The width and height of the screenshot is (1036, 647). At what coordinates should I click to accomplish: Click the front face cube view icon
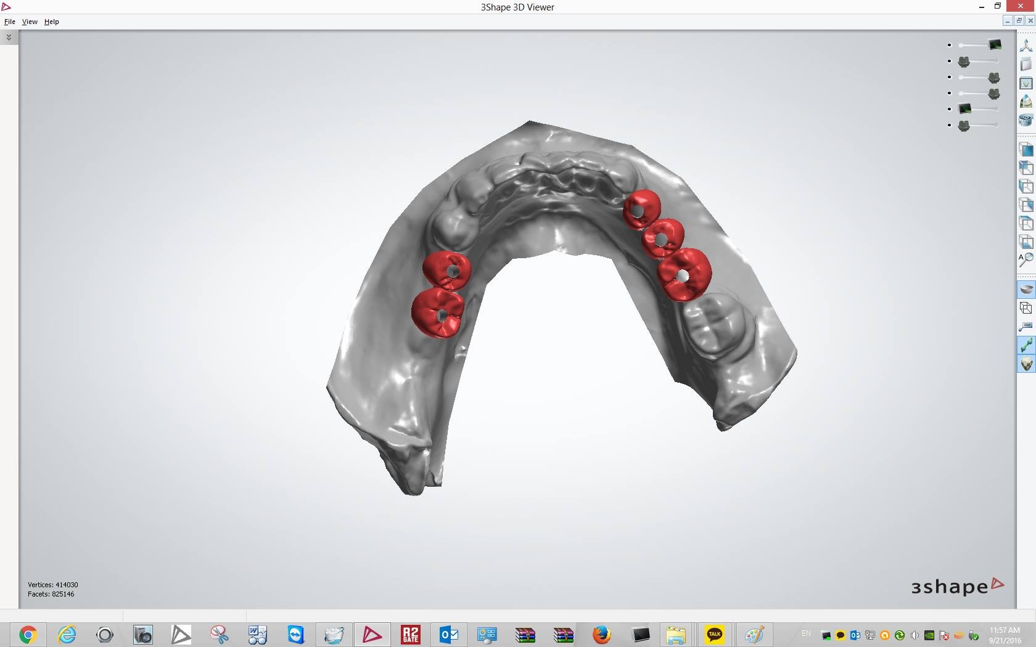pyautogui.click(x=1026, y=149)
